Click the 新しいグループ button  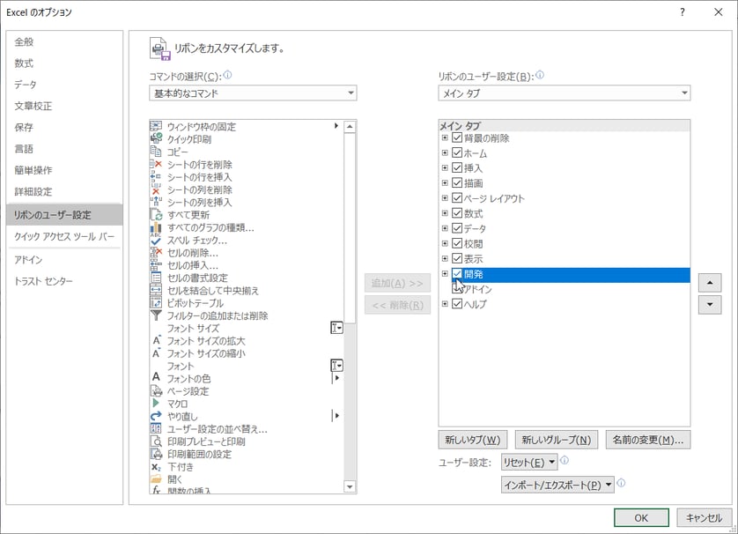(557, 440)
